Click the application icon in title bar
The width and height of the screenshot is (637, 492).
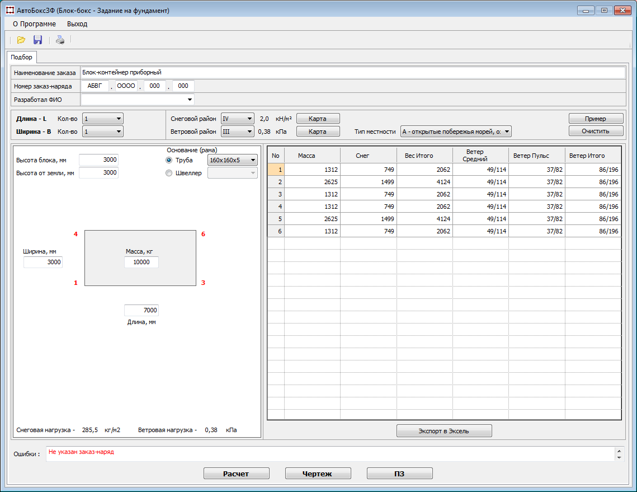[10, 10]
